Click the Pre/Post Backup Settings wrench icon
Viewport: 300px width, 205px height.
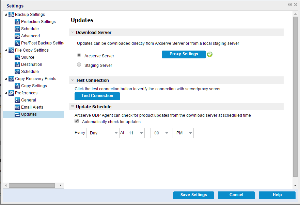point(17,43)
